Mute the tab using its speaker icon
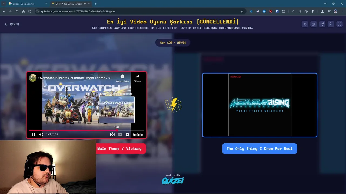 [x=85, y=4]
